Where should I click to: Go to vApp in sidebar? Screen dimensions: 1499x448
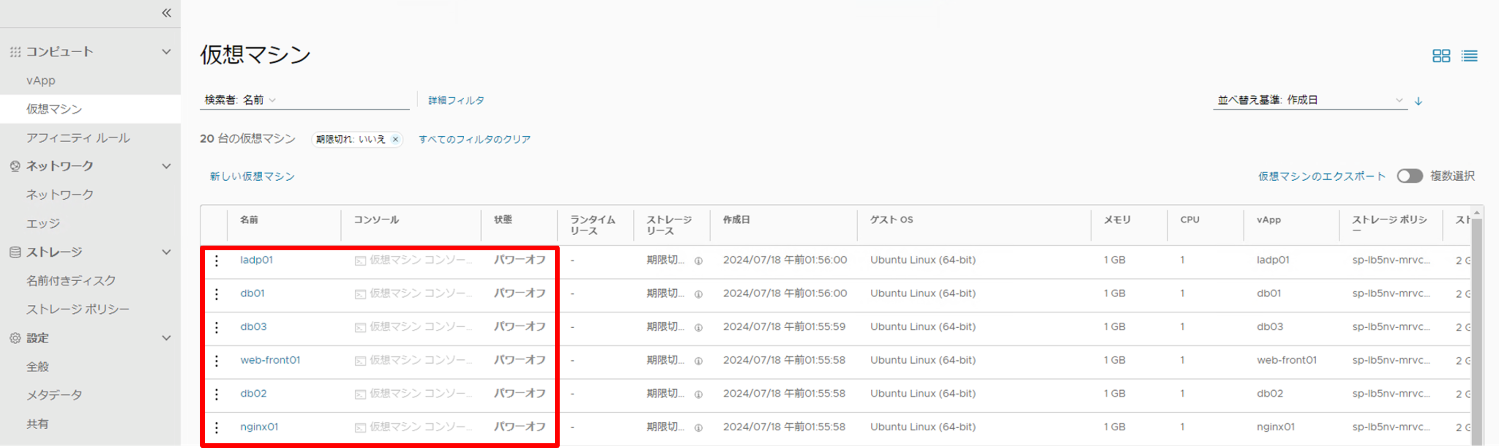click(x=41, y=80)
